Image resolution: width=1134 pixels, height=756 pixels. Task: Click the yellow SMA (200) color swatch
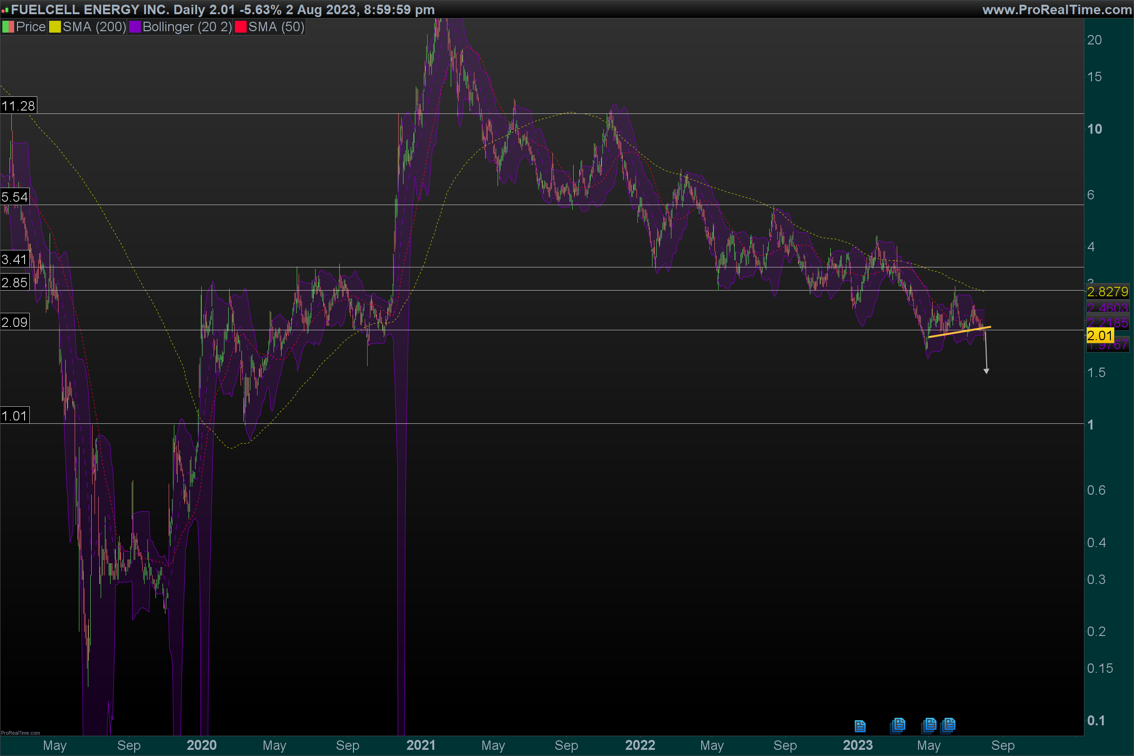55,27
